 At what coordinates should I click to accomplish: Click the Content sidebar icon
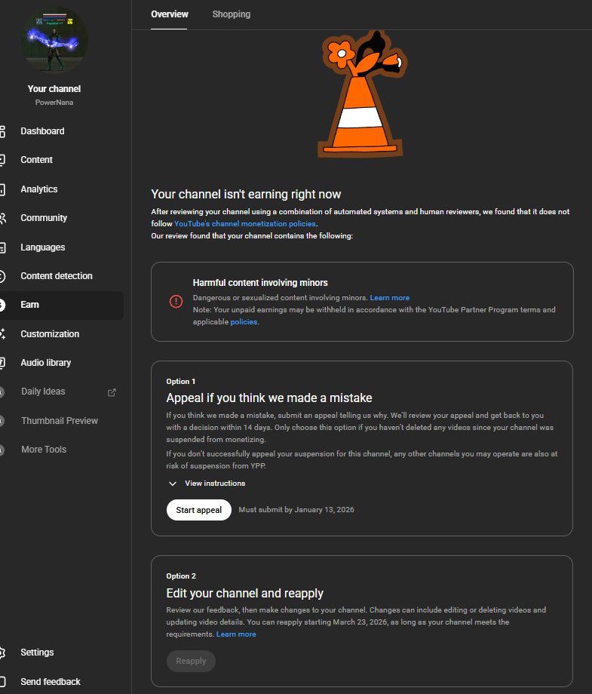tap(2, 160)
